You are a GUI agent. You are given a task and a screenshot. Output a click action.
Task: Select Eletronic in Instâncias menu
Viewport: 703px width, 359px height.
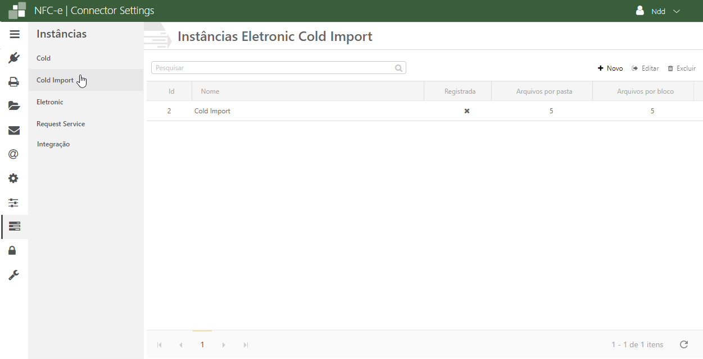point(50,102)
